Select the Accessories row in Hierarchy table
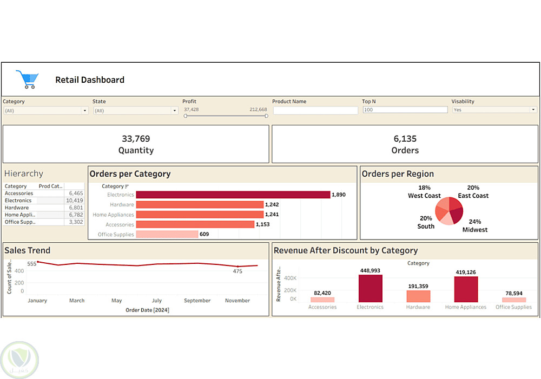This screenshot has height=379, width=541. (44, 194)
